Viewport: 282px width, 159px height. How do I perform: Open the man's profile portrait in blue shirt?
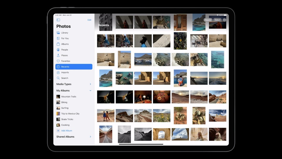143,41
